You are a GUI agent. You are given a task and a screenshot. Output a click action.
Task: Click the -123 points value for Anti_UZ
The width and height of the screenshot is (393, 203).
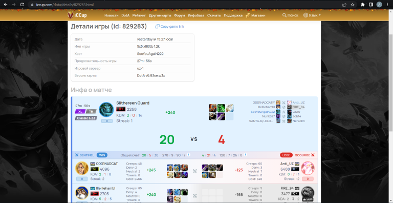coord(239,170)
